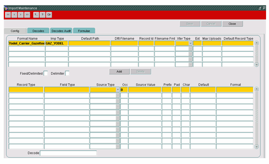
Task: Click Default Path field in Yodel row
Action: click(89, 43)
